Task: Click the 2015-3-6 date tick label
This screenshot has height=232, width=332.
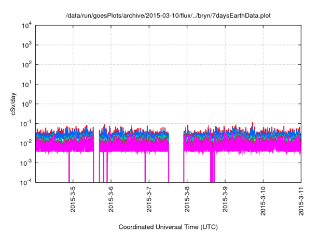Action: point(111,199)
